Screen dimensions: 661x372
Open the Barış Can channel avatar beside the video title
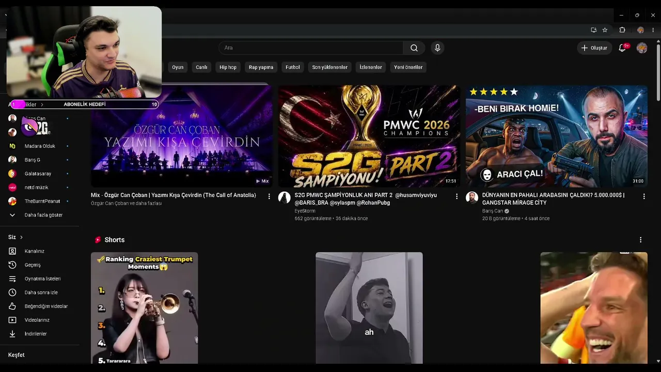(x=472, y=197)
